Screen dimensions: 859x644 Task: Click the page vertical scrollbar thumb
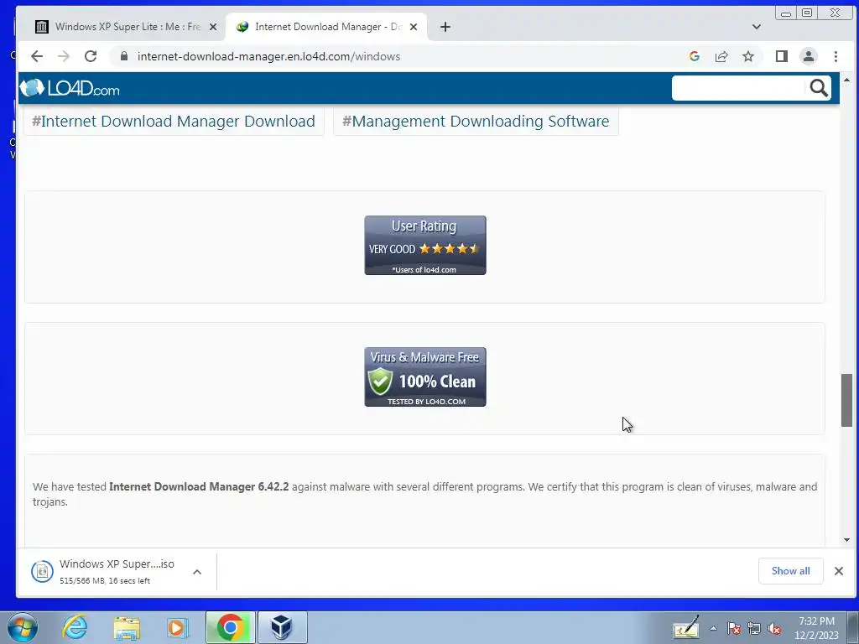pyautogui.click(x=847, y=400)
